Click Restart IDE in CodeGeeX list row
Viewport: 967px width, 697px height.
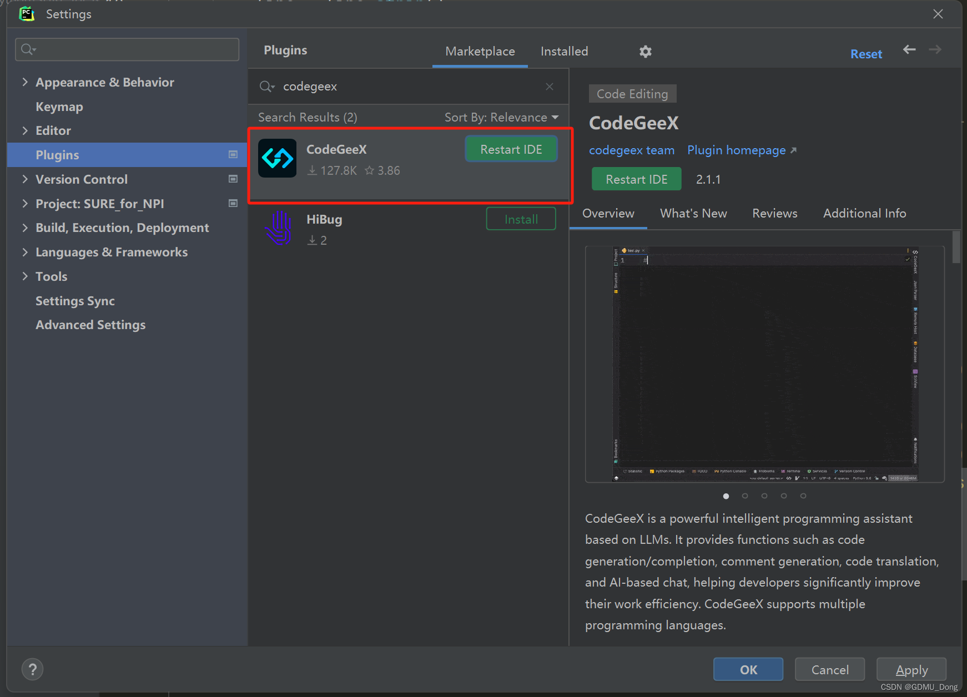click(511, 149)
